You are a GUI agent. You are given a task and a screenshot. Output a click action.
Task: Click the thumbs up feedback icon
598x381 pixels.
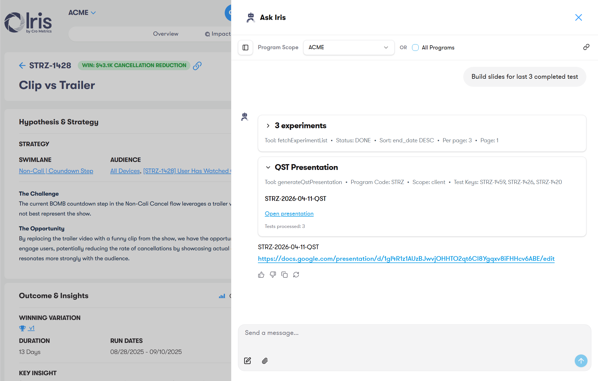click(261, 275)
